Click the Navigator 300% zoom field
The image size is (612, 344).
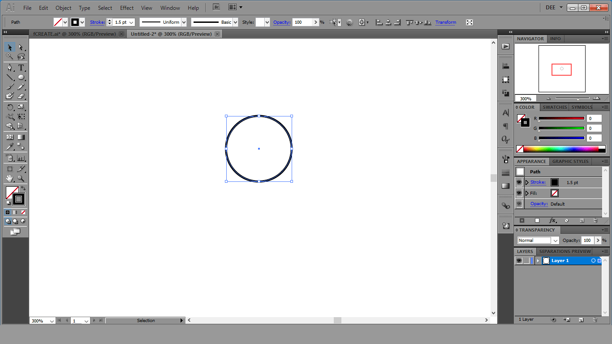click(x=526, y=99)
